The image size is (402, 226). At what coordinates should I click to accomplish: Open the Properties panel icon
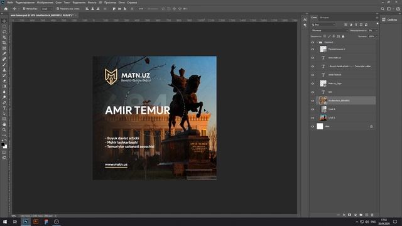click(384, 19)
